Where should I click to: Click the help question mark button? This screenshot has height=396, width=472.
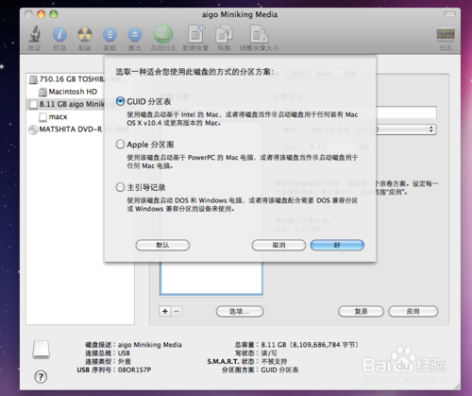point(41,376)
